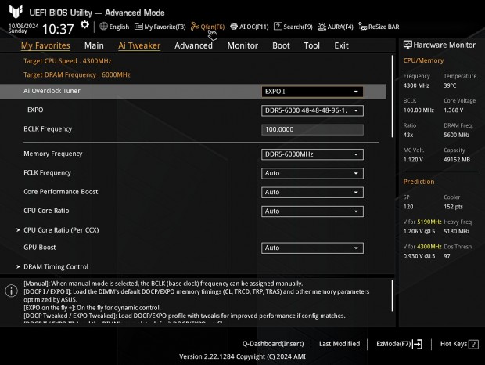Click the EzMode exit arrow icon

[417, 344]
